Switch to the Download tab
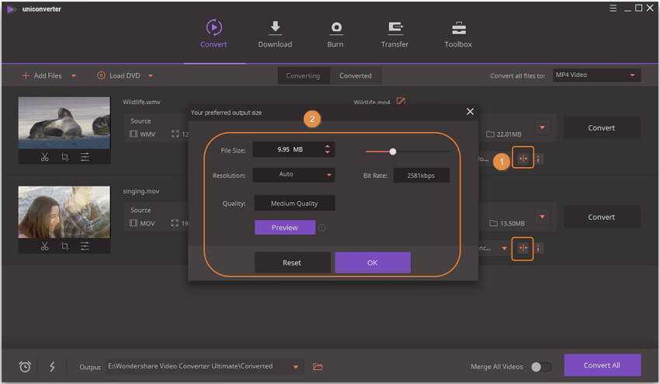Image resolution: width=660 pixels, height=384 pixels. tap(275, 34)
